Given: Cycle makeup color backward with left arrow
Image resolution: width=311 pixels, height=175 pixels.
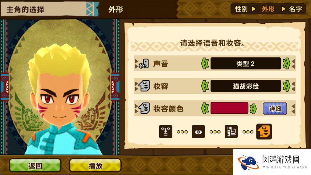Looking at the screenshot, I should (205, 108).
